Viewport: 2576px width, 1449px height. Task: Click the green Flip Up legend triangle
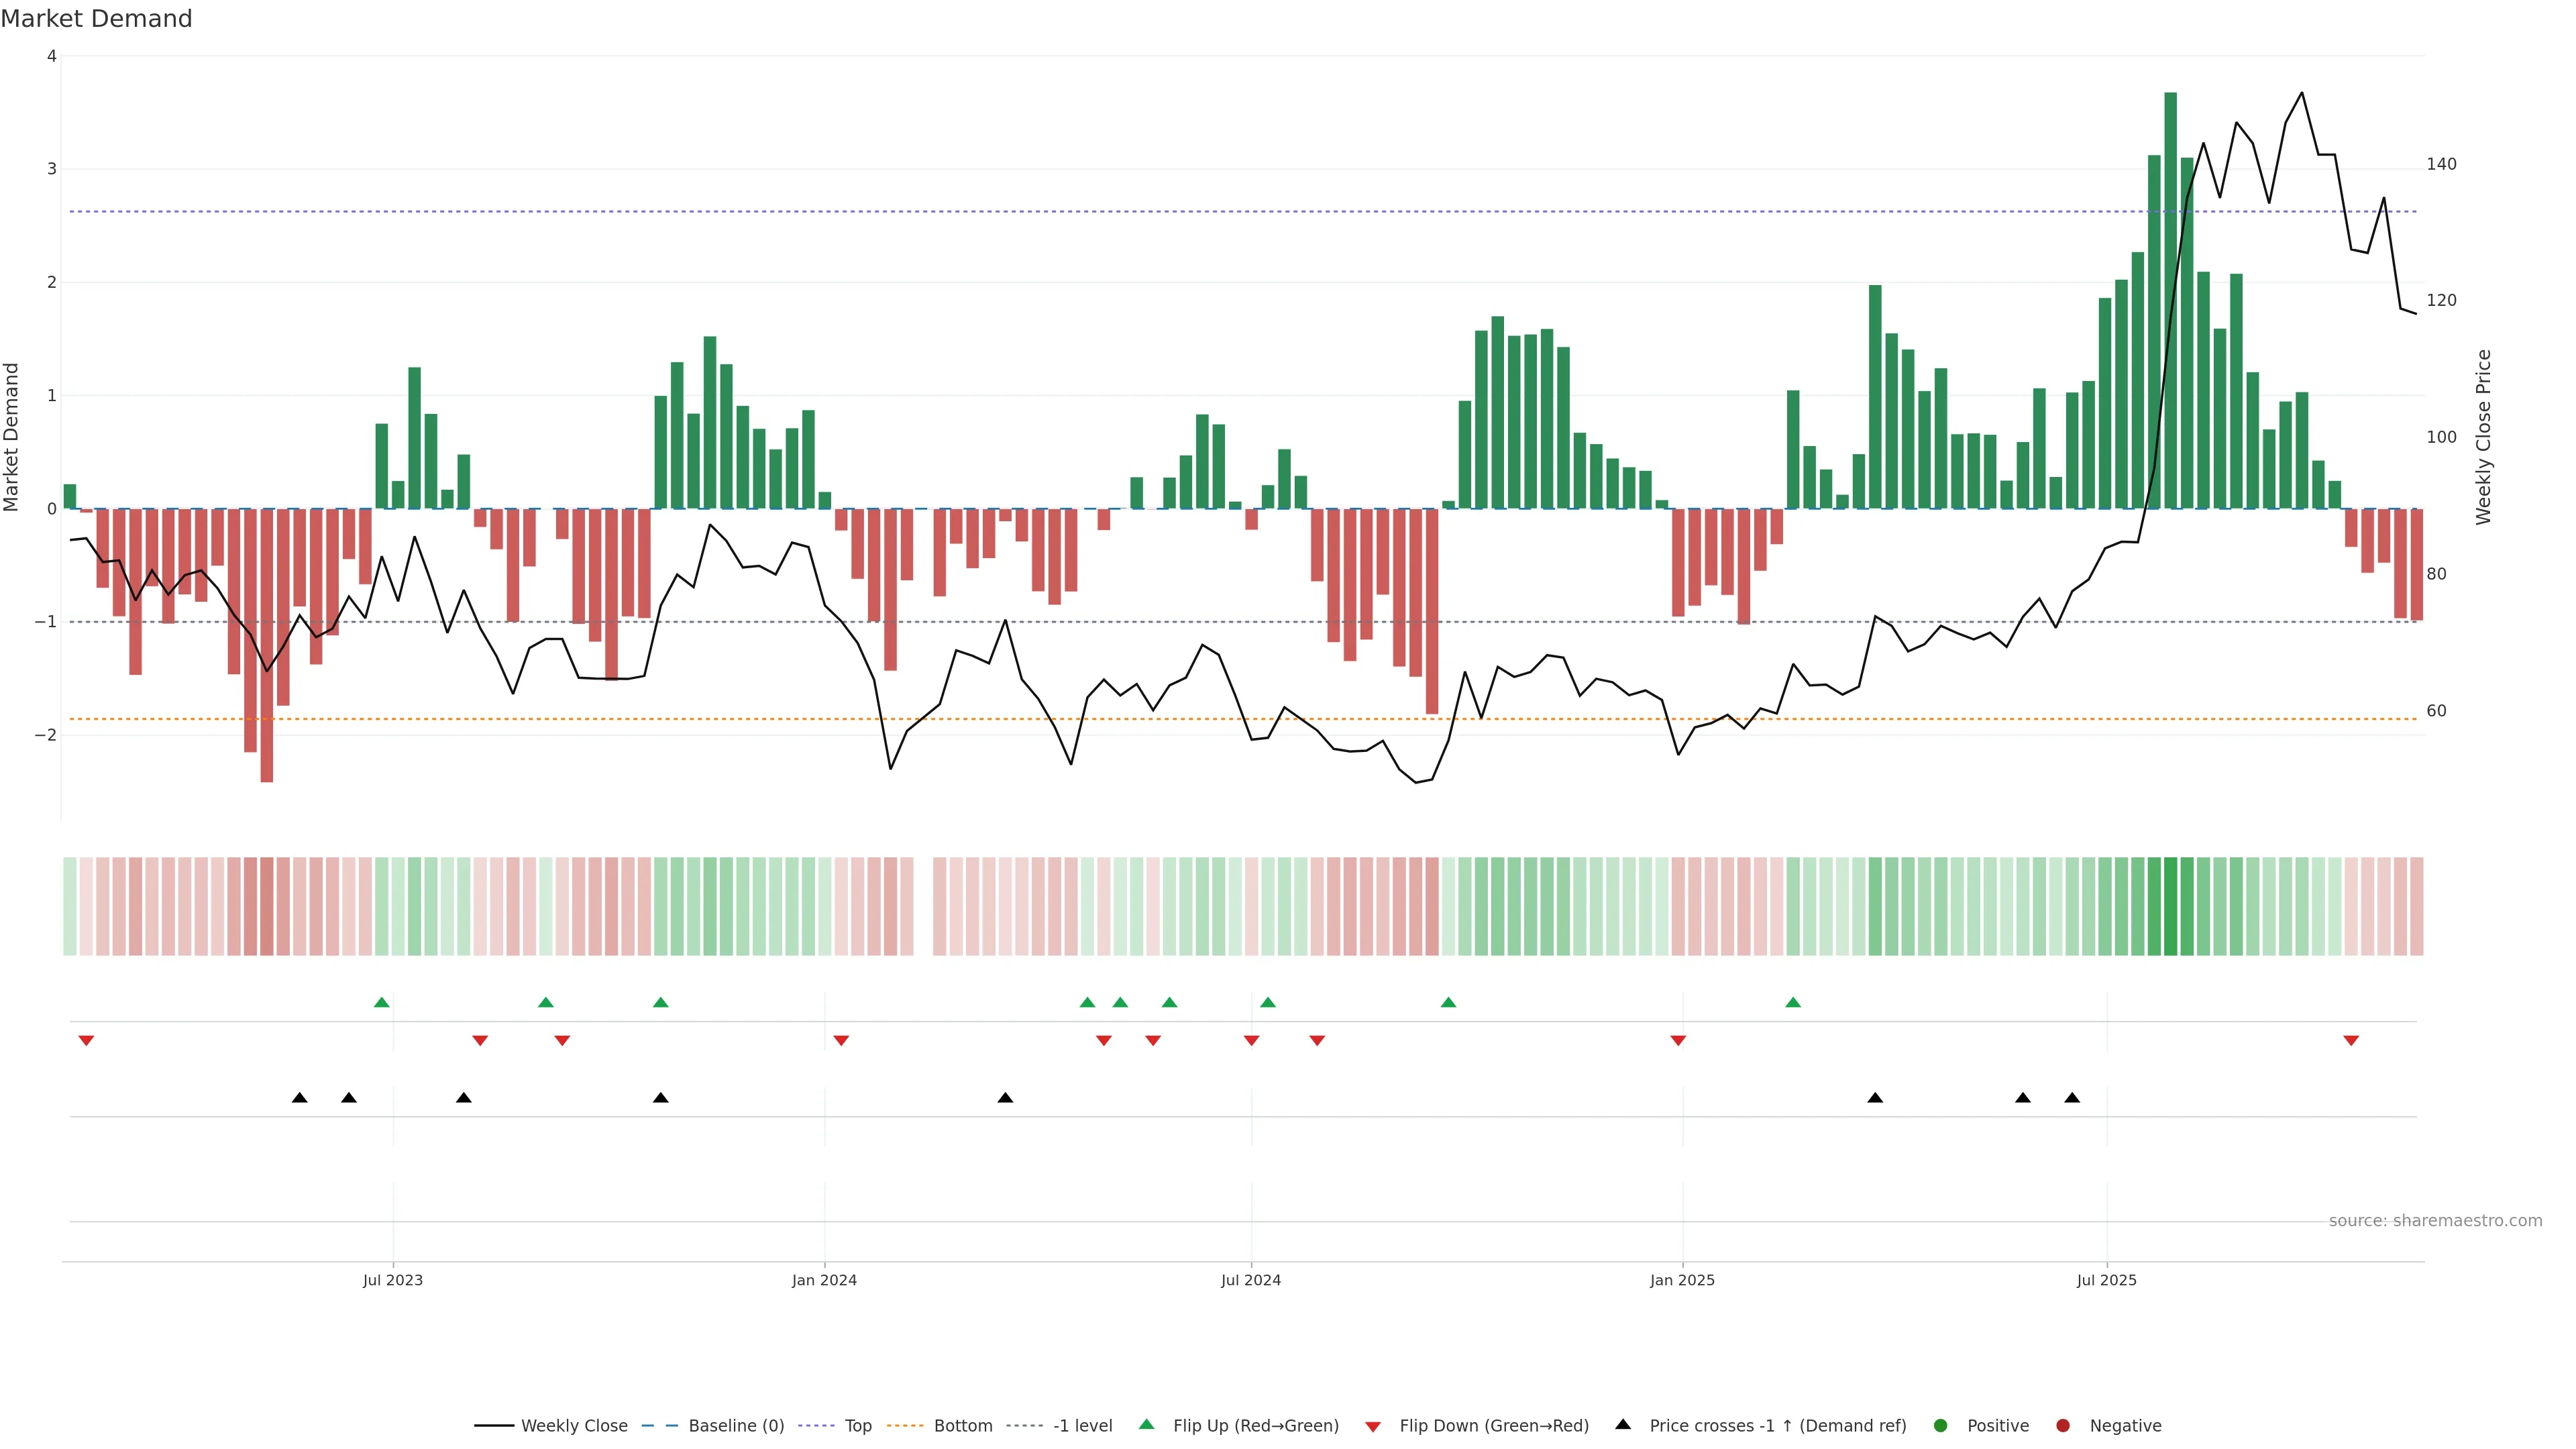pos(1146,1424)
